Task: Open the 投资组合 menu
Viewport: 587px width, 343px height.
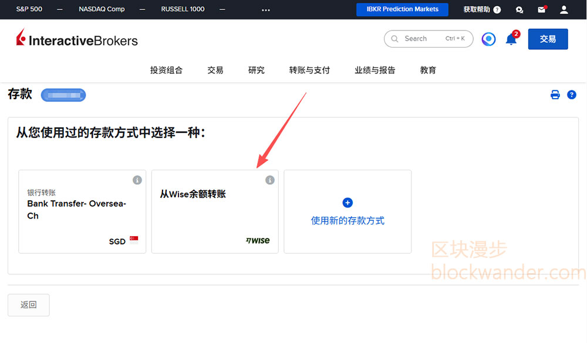Action: [166, 70]
